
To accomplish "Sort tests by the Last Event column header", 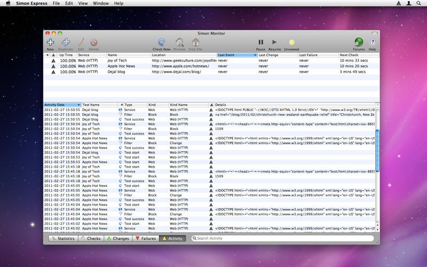I will [x=237, y=55].
